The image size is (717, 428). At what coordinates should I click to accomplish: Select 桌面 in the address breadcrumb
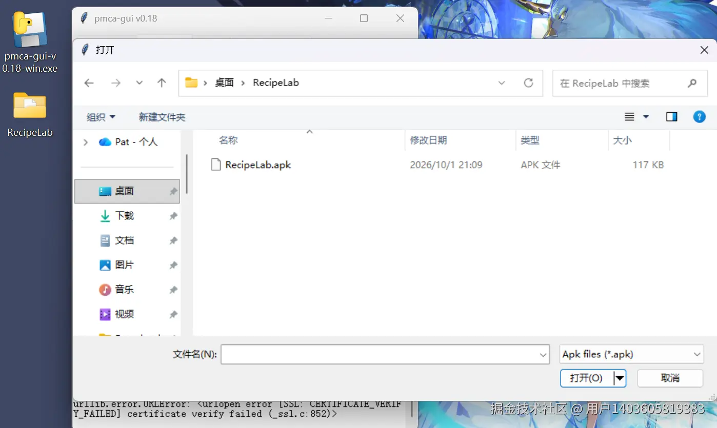[x=224, y=83]
